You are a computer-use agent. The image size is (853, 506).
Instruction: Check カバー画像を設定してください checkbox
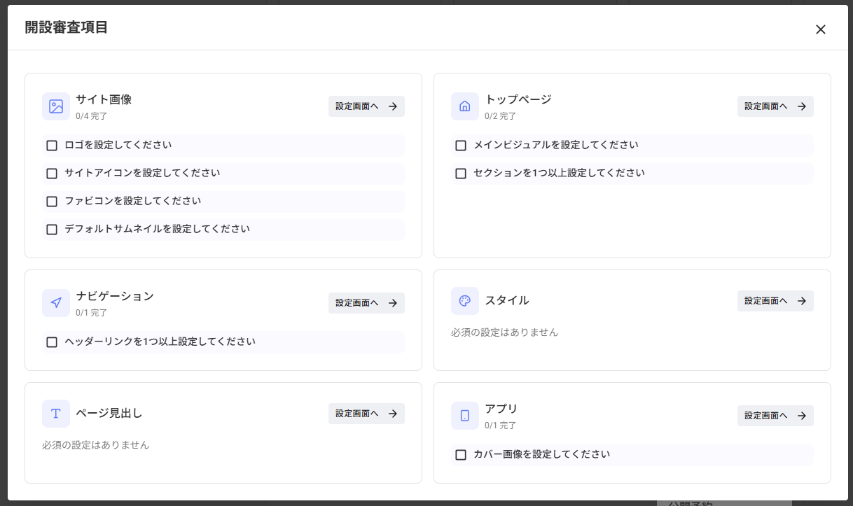coord(461,455)
